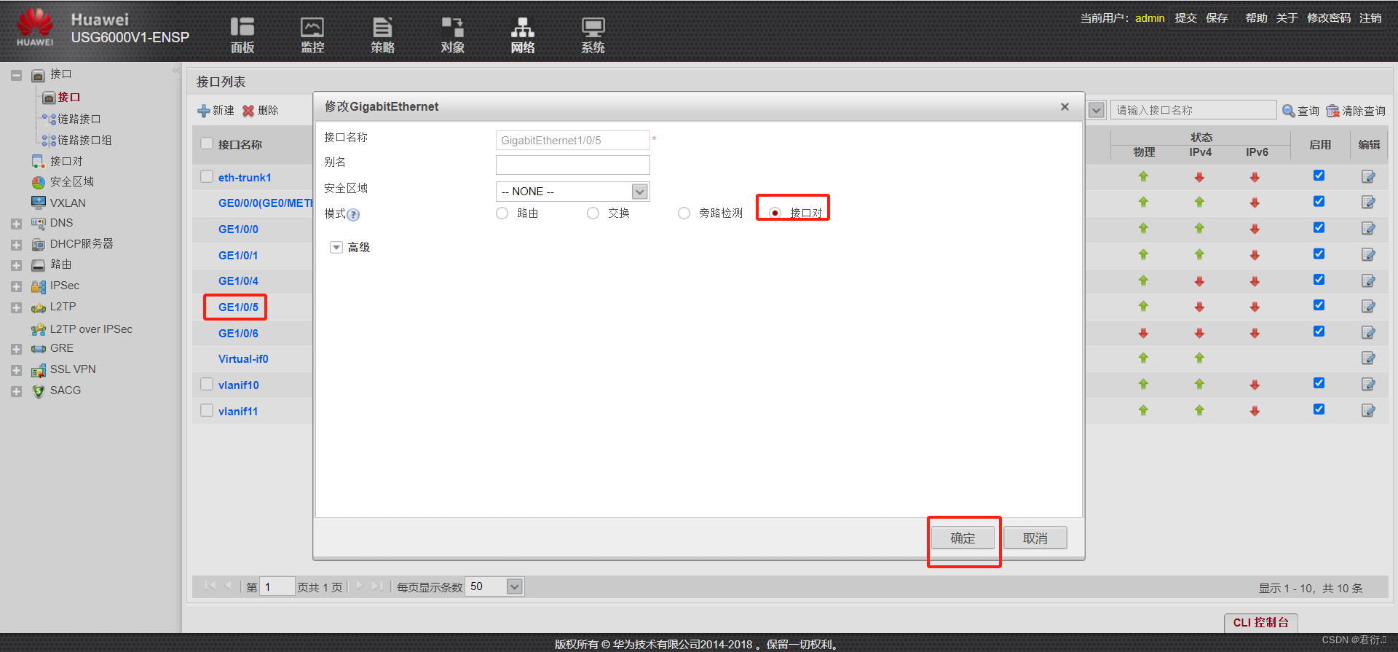Expand the DHCP服务器 tree node

coord(16,245)
